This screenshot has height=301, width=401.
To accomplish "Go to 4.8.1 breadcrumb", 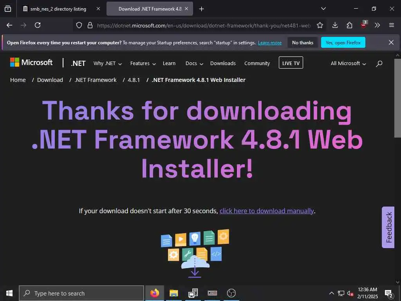I will (134, 80).
